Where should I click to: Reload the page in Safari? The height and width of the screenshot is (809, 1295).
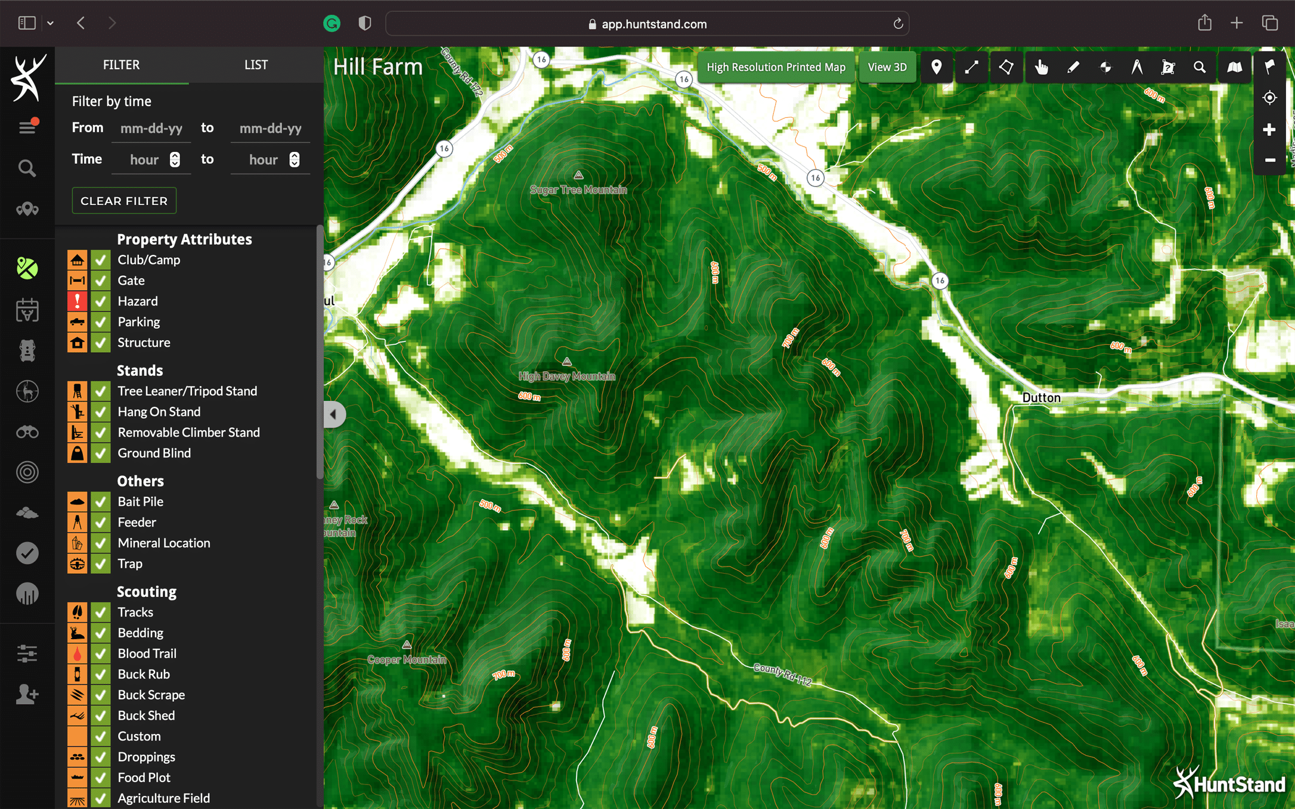[x=898, y=24]
